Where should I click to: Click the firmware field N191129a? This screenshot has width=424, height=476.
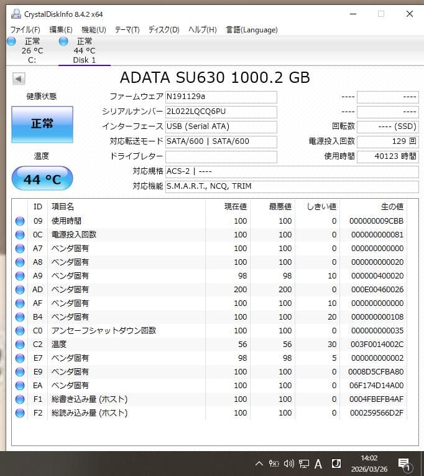221,97
